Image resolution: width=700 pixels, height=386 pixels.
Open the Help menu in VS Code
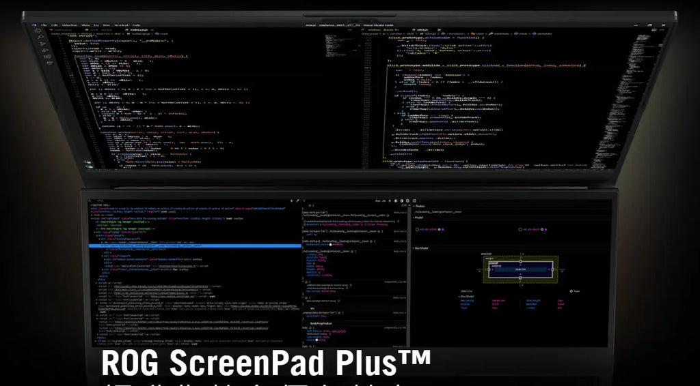point(137,25)
